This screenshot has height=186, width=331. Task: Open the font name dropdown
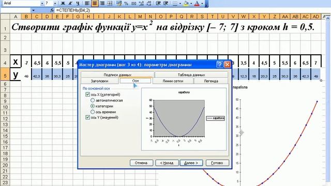42,4
